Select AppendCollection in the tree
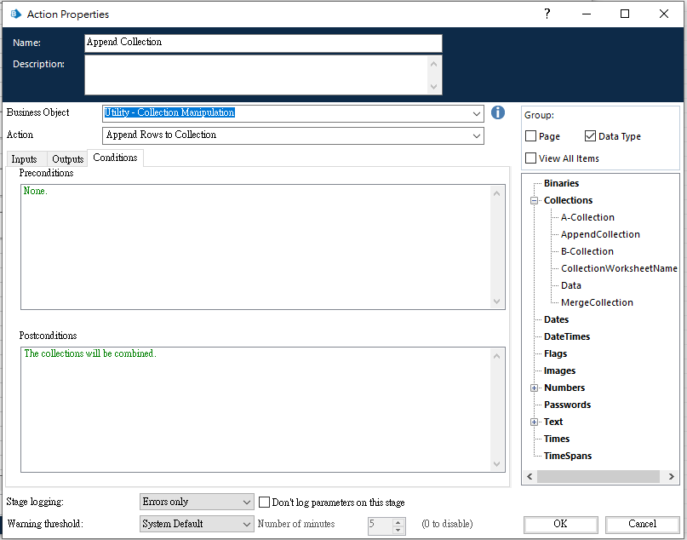This screenshot has height=540, width=687. pyautogui.click(x=600, y=234)
